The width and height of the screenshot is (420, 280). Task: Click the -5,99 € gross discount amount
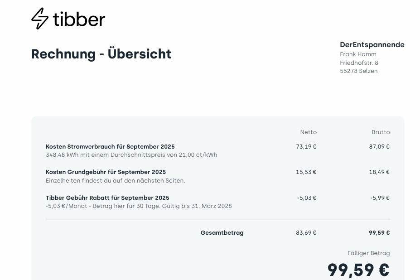pyautogui.click(x=380, y=198)
